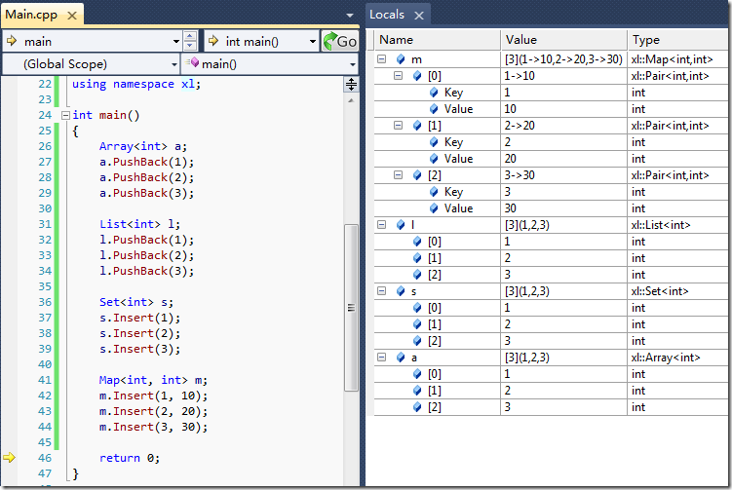Select value cell [3](1->10,2->20,3->30)

[x=564, y=59]
